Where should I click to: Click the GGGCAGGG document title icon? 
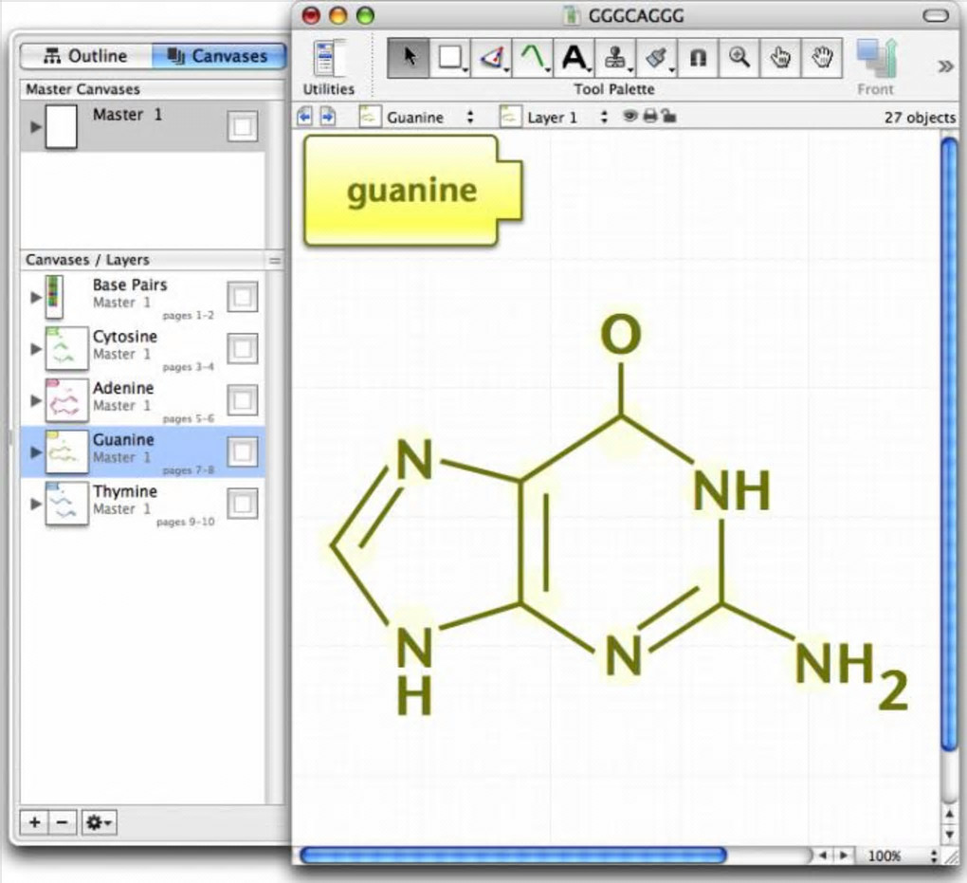point(571,15)
